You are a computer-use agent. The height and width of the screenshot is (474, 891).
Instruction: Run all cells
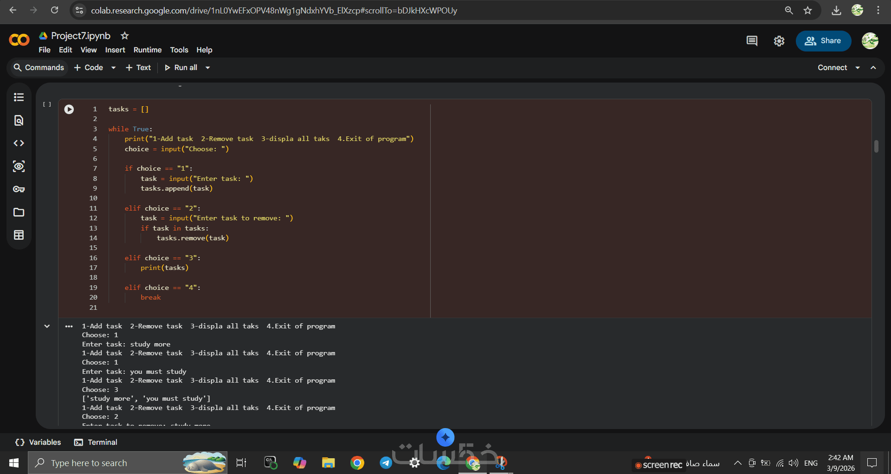pyautogui.click(x=181, y=68)
